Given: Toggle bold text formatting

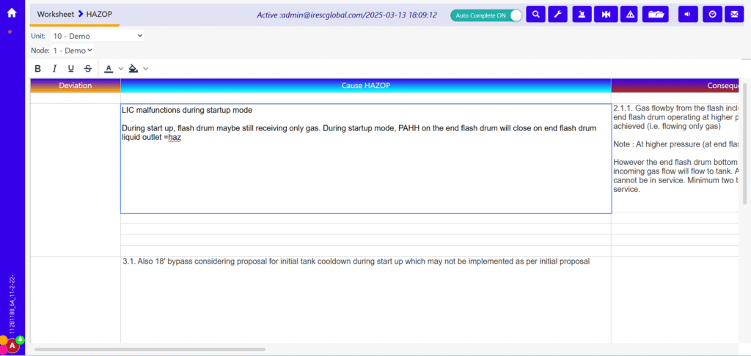Looking at the screenshot, I should (x=38, y=69).
